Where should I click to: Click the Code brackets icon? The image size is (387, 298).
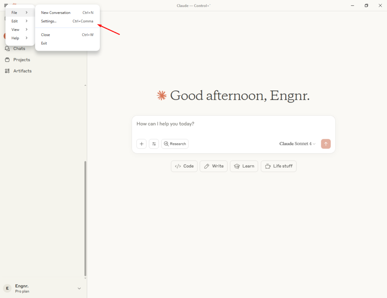(x=178, y=166)
